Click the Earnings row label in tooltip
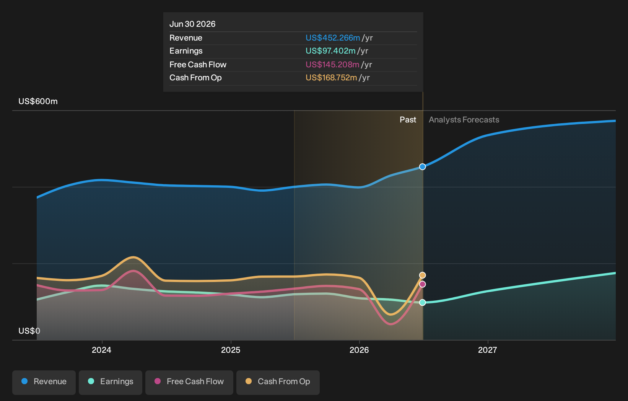 (x=186, y=51)
